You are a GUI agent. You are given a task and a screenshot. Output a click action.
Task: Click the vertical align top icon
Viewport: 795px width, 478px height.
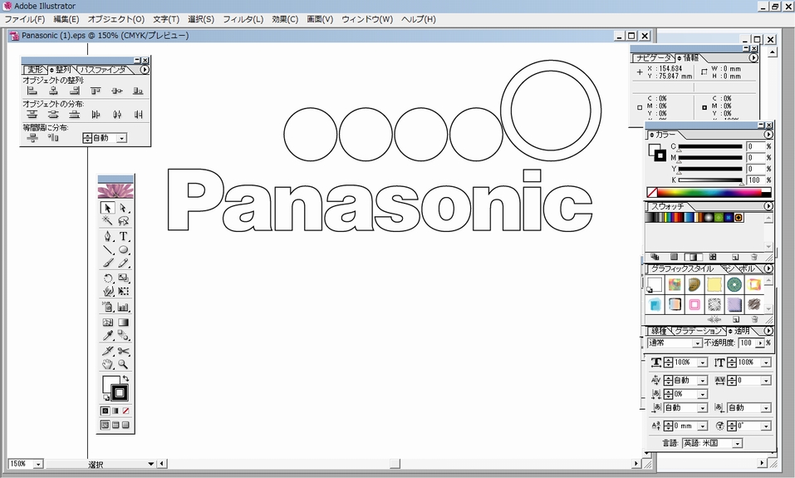[96, 91]
